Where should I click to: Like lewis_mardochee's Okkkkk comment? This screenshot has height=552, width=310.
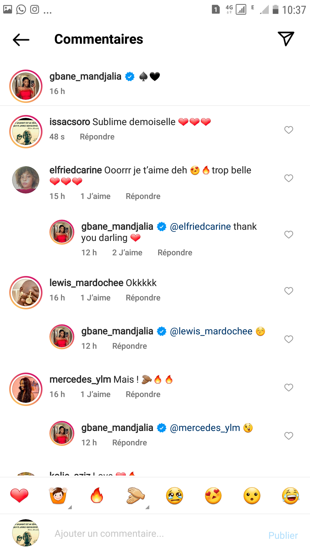tap(288, 291)
